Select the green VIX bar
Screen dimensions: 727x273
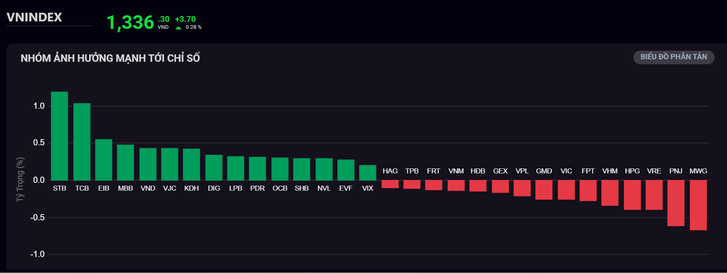tap(367, 173)
